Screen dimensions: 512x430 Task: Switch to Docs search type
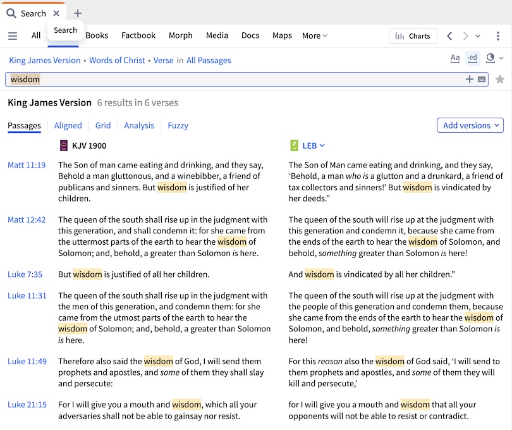250,35
